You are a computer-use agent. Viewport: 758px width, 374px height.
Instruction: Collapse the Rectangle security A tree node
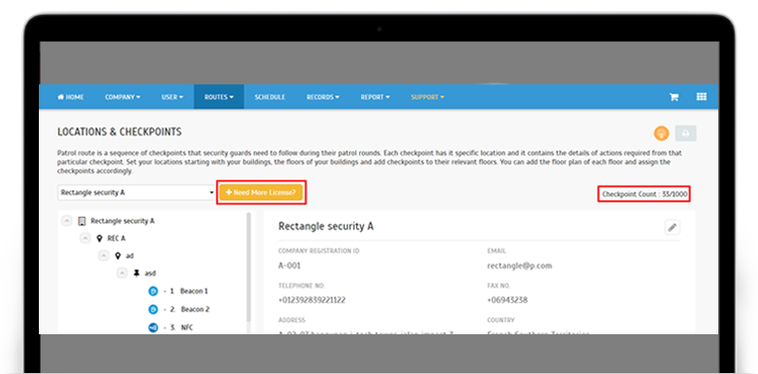(x=67, y=221)
